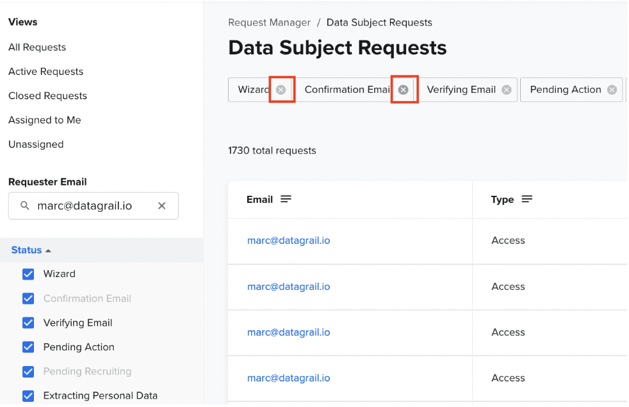The image size is (629, 407).
Task: Uncheck the Extracting Personal Data checkbox
Action: click(x=28, y=396)
